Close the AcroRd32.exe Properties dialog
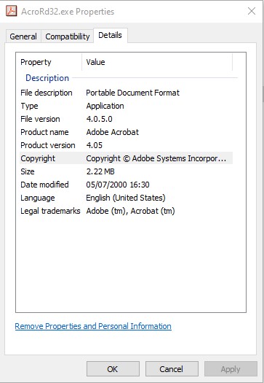Viewport: 264px width, 383px height. click(x=252, y=11)
